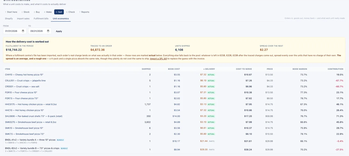Sort by the SHIPPED column header
349x156 pixels.
pyautogui.click(x=146, y=69)
